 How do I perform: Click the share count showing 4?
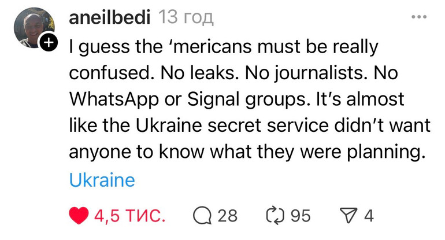click(369, 216)
